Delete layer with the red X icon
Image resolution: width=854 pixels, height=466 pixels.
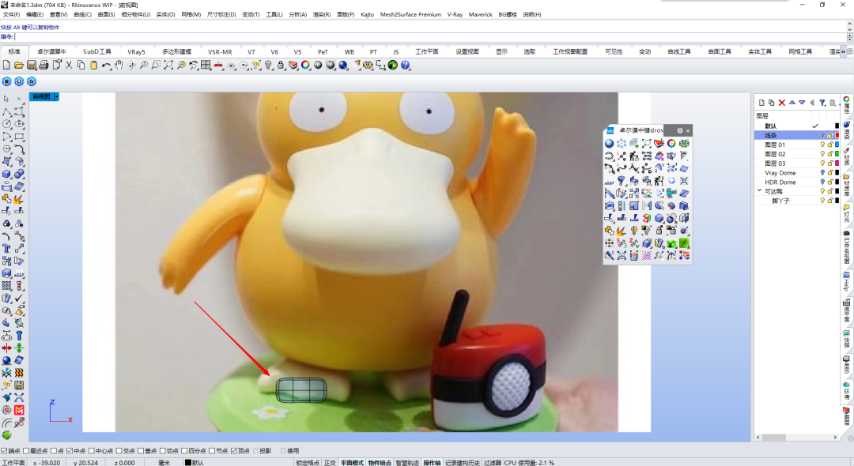click(781, 102)
